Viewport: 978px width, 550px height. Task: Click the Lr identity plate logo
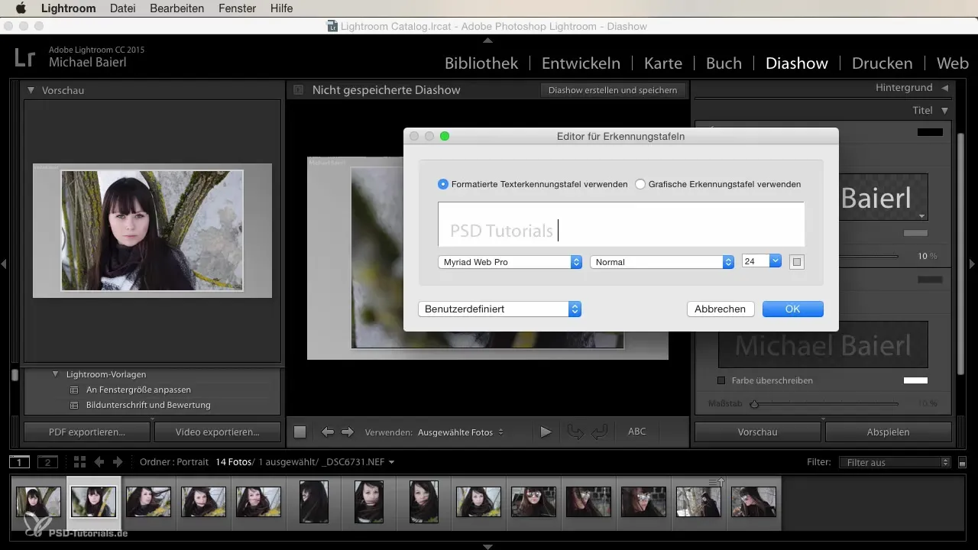pyautogui.click(x=24, y=58)
